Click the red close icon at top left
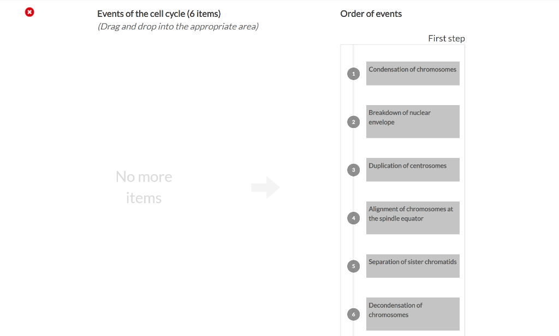The width and height of the screenshot is (559, 336). click(29, 11)
